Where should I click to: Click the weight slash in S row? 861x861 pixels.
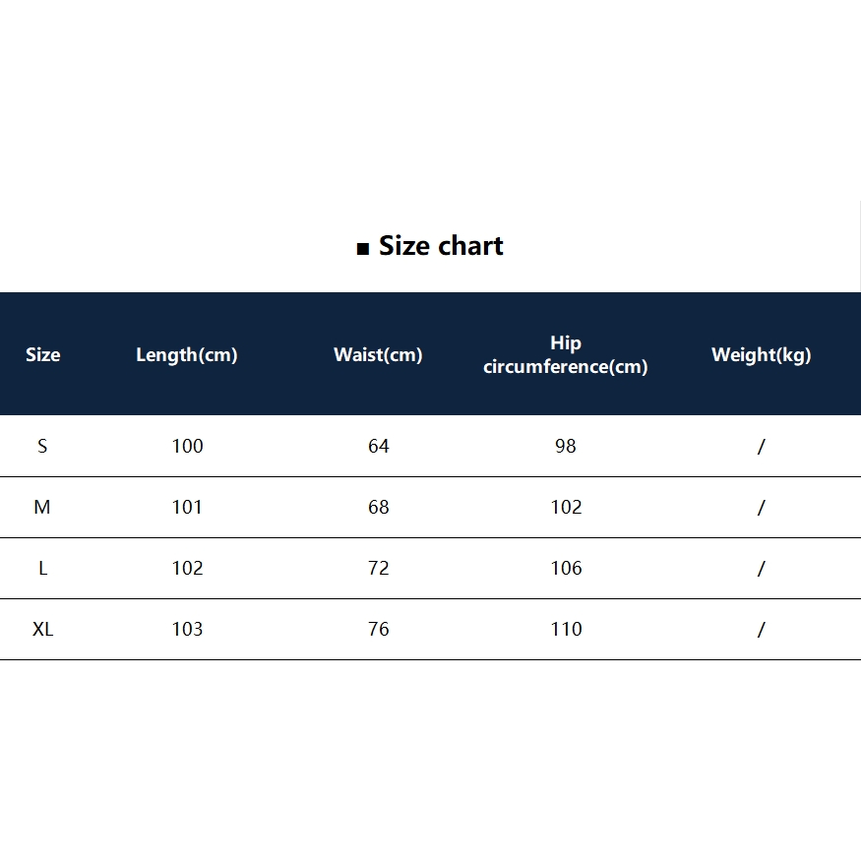pos(762,447)
